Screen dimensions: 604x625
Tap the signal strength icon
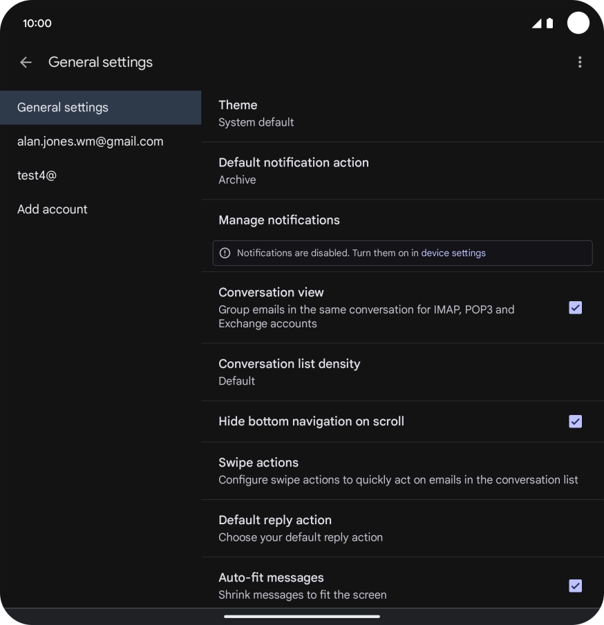536,23
